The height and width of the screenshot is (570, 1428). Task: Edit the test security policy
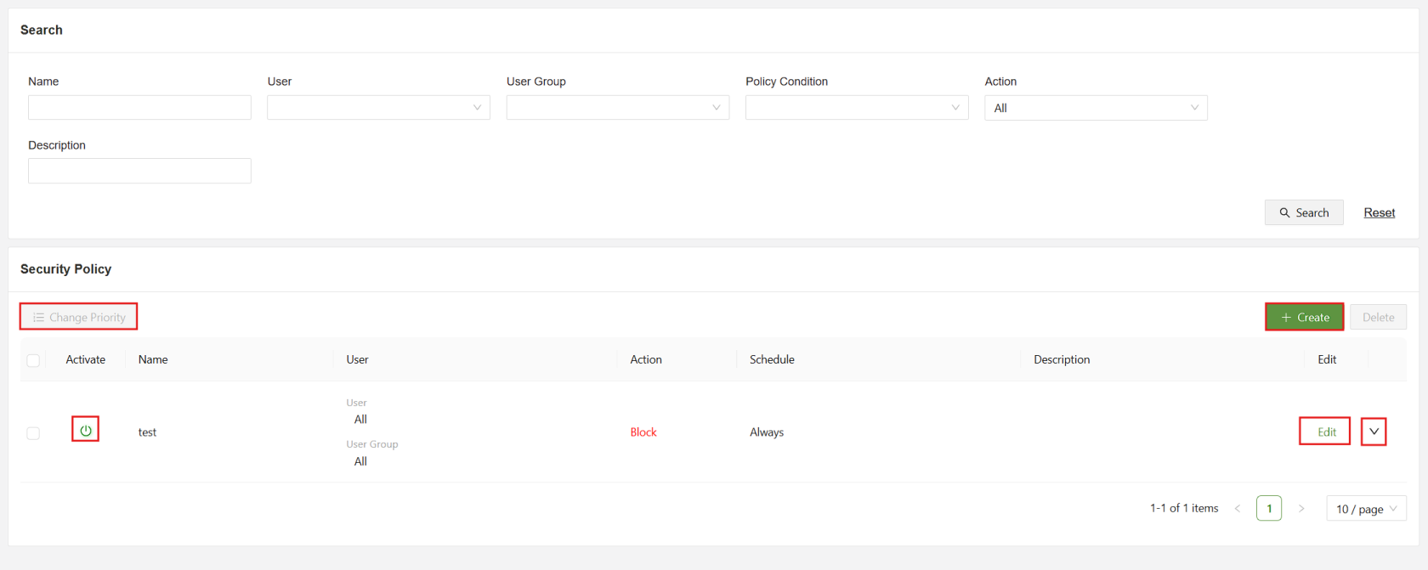click(x=1326, y=432)
